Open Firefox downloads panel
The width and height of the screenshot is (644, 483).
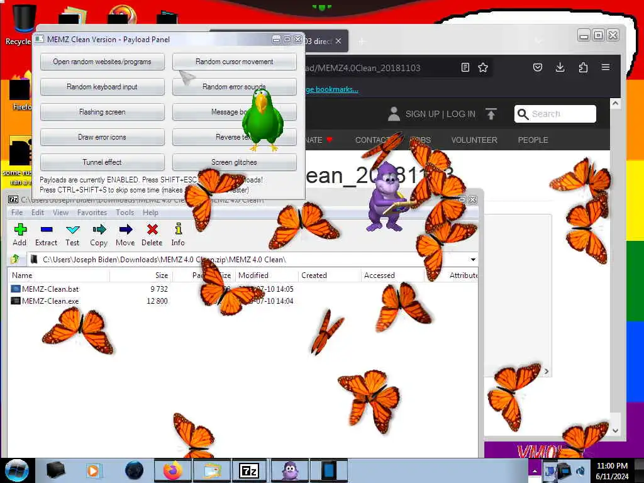point(560,67)
